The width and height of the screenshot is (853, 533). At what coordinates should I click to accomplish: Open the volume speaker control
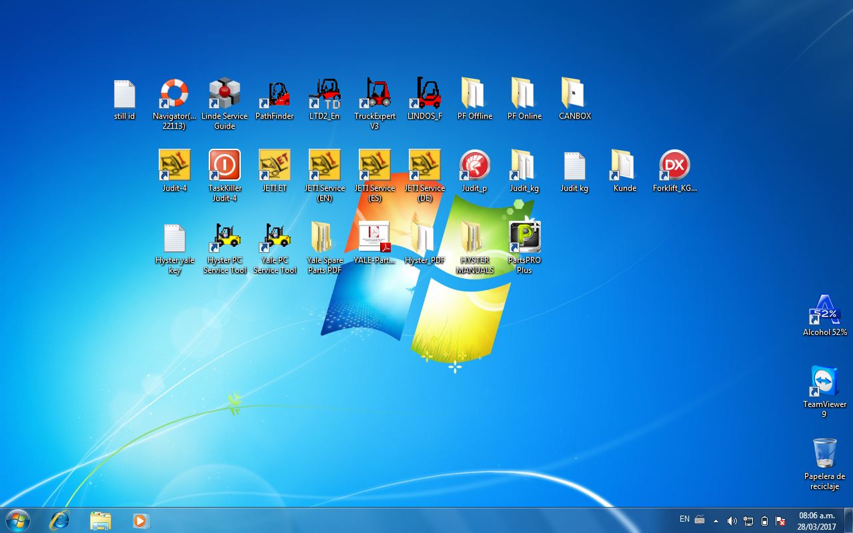732,521
